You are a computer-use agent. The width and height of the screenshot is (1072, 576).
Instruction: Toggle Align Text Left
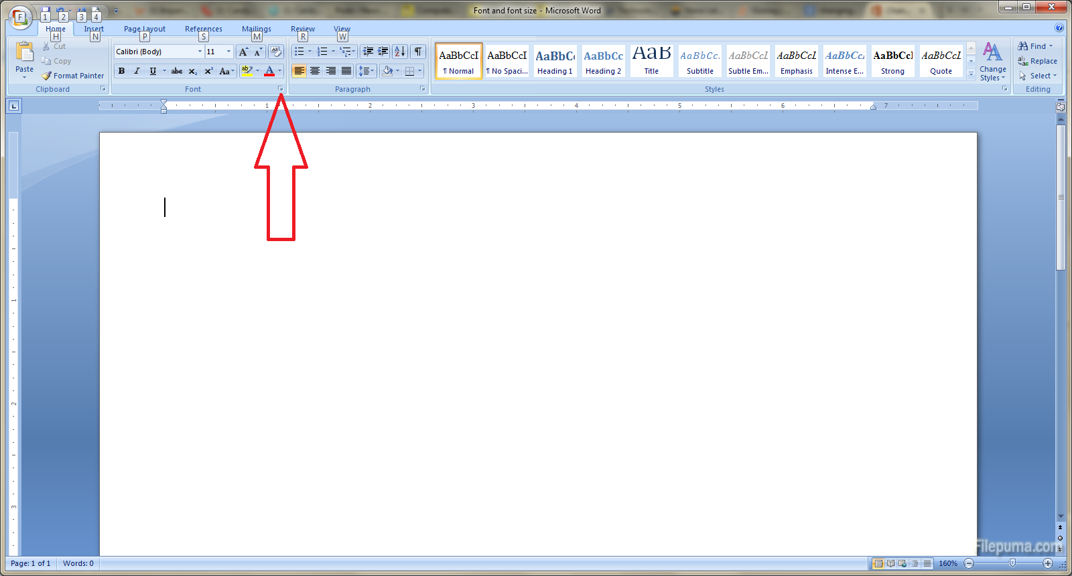click(299, 71)
